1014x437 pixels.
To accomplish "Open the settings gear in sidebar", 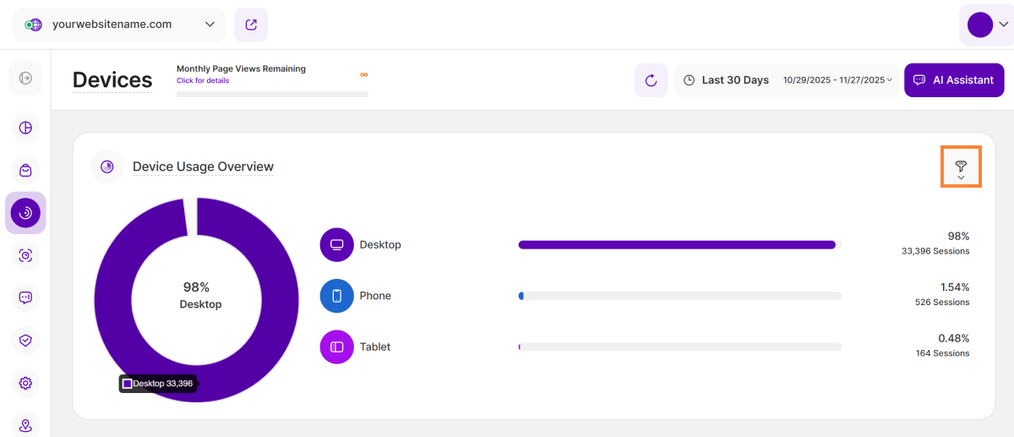I will tap(25, 383).
